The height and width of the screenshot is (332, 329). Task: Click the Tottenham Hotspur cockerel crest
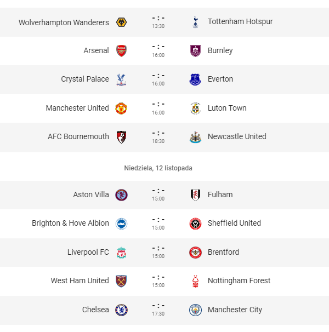coord(195,22)
